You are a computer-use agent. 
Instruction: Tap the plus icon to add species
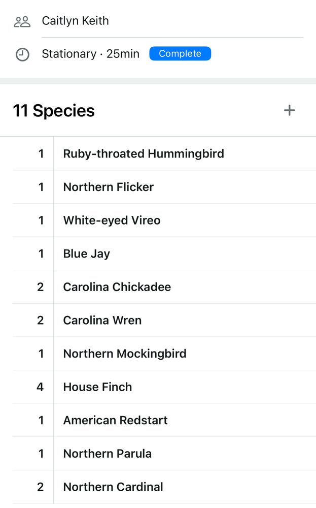(290, 110)
